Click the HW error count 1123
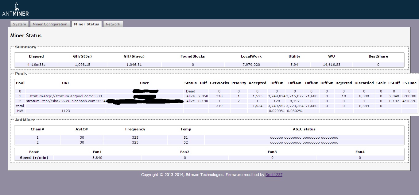The image size is (419, 195). [66, 111]
